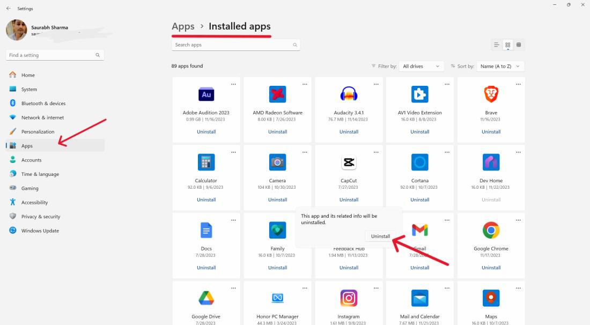Open the Sort by Name dropdown
The image size is (590, 325).
500,66
